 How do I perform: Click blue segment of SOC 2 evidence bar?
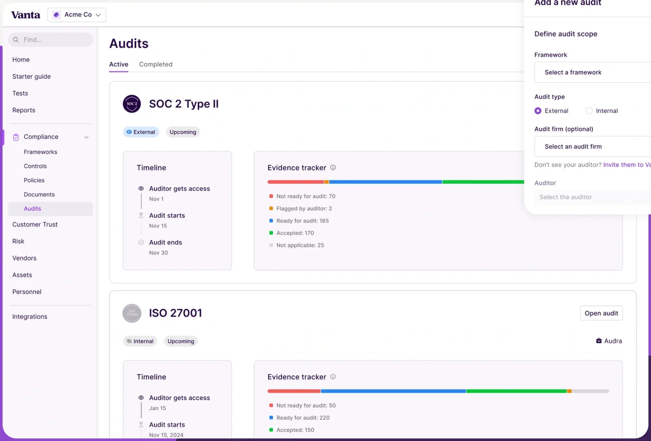(x=385, y=182)
